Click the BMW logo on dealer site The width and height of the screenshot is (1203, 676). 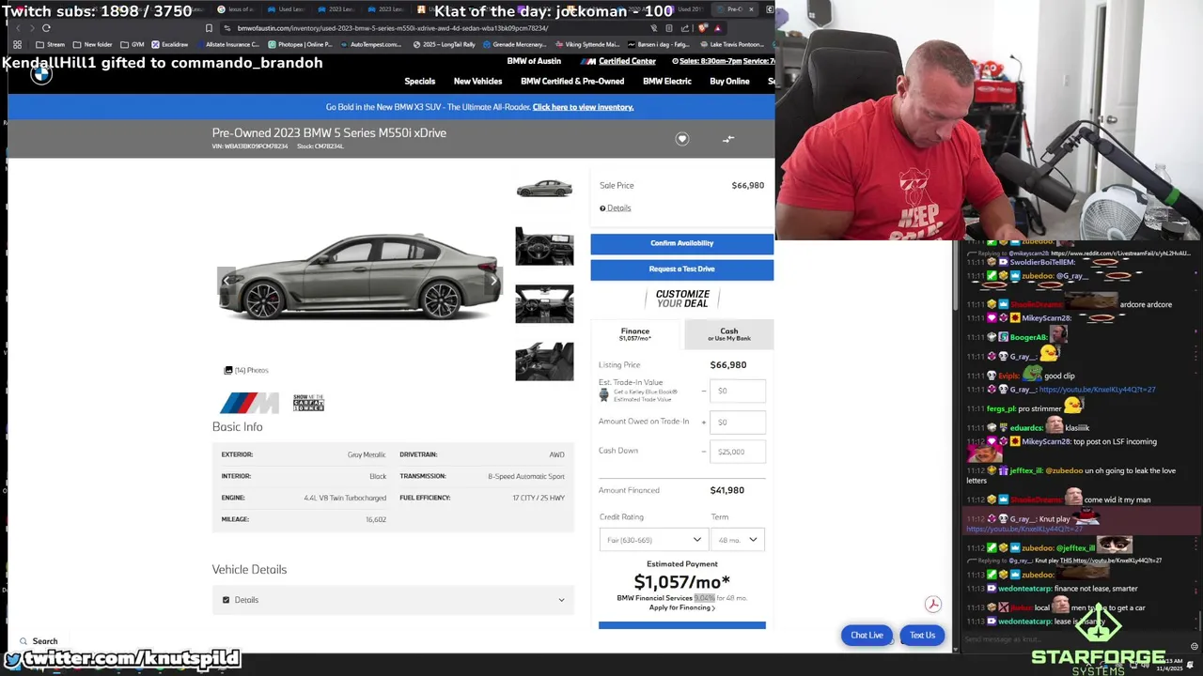40,75
